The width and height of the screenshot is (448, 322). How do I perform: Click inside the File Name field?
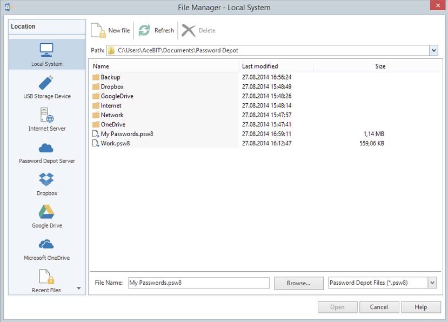point(198,283)
